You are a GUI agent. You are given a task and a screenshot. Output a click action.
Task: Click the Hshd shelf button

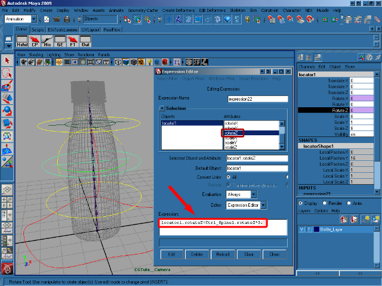click(21, 41)
